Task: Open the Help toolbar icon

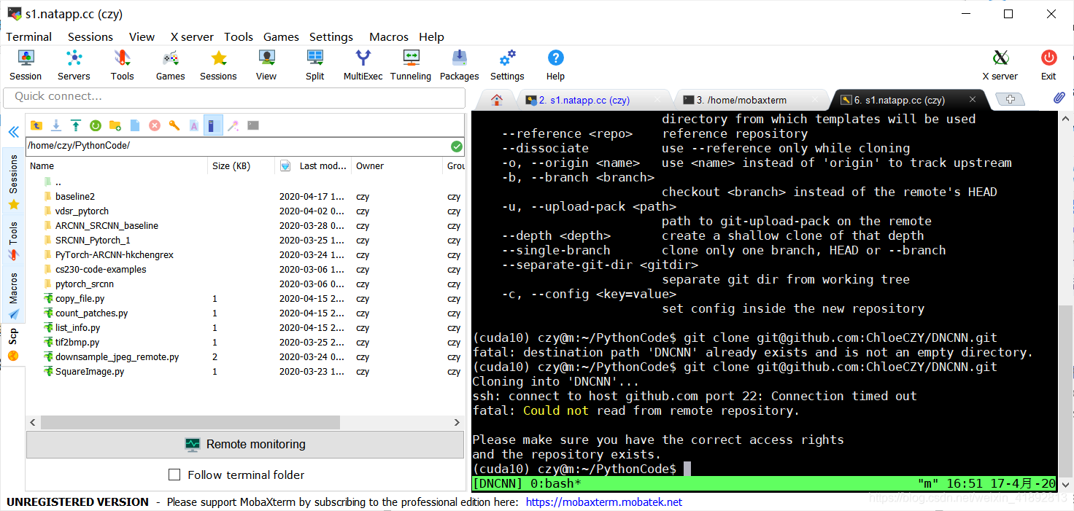Action: tap(555, 65)
